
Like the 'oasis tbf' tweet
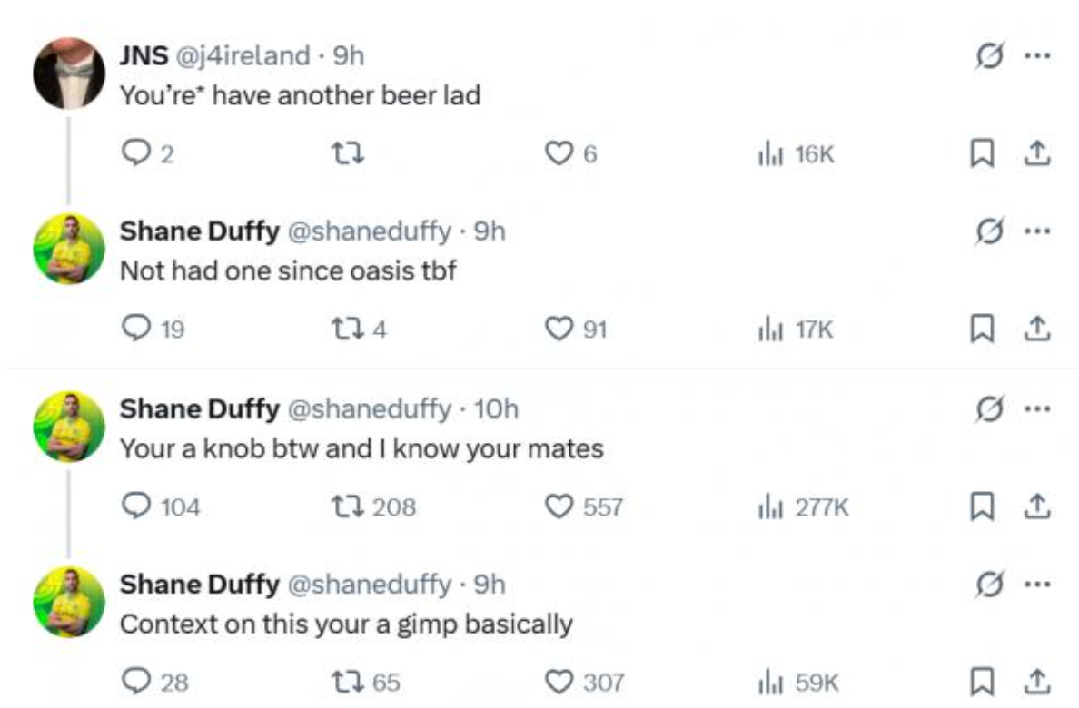tap(557, 330)
